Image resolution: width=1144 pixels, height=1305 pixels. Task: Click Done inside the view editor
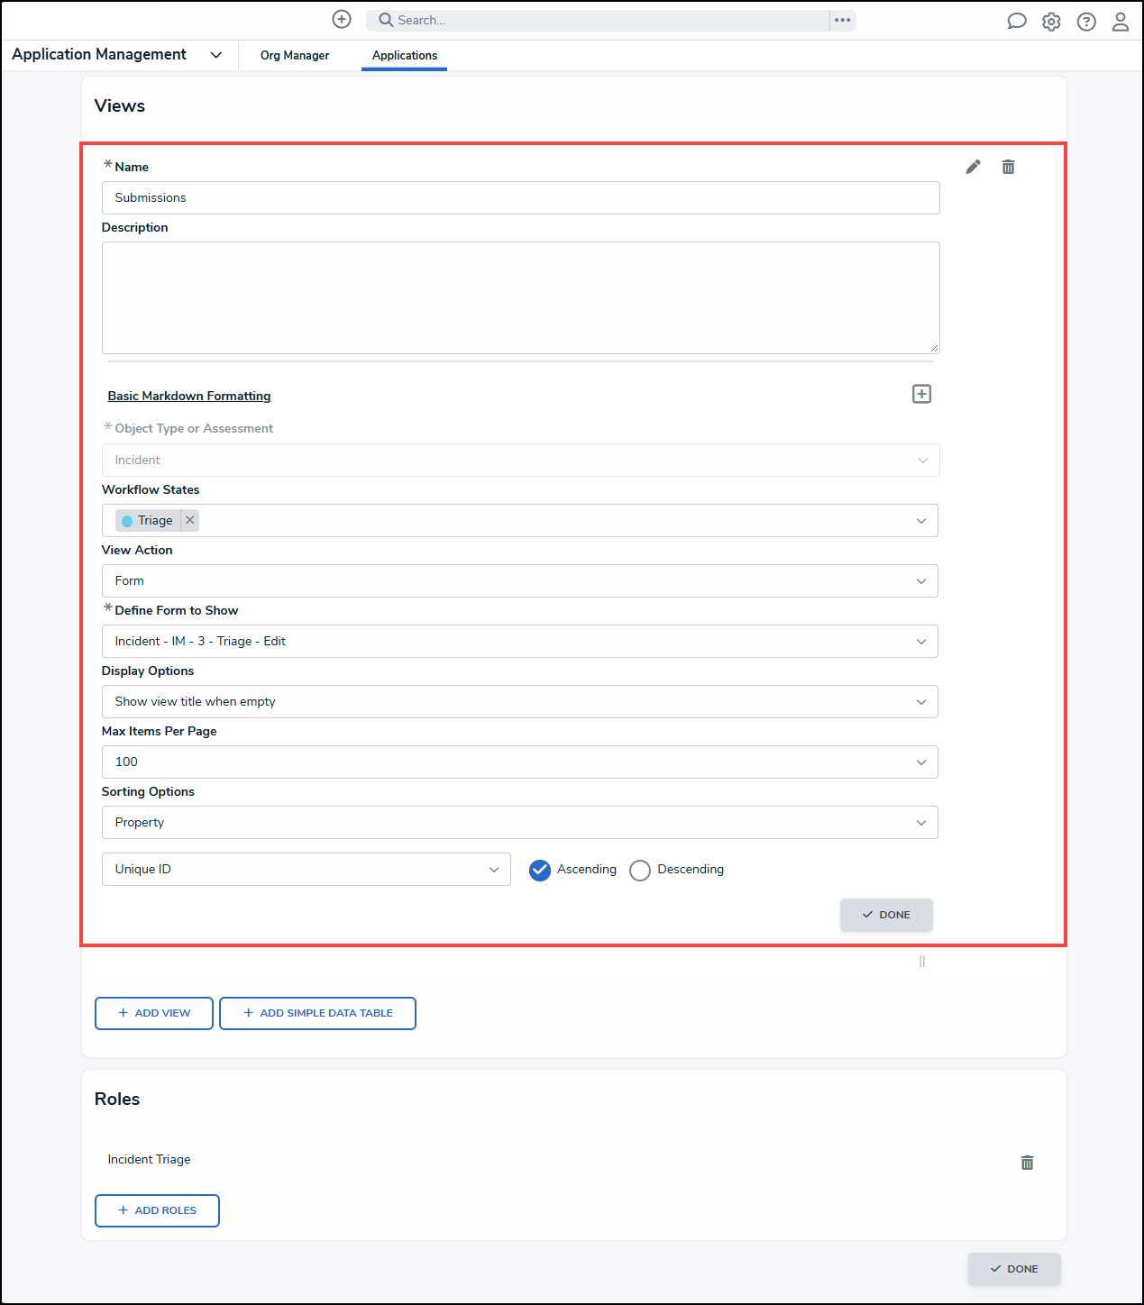pos(886,915)
